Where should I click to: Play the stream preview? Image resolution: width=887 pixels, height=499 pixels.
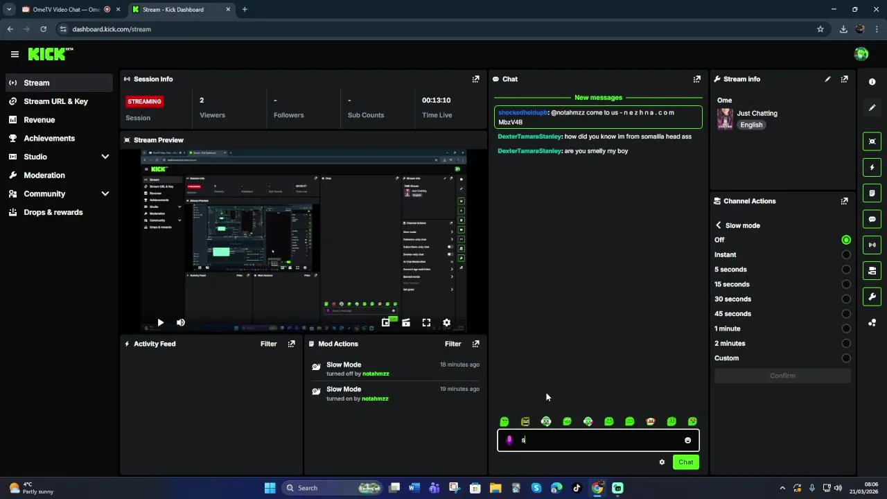pos(160,322)
